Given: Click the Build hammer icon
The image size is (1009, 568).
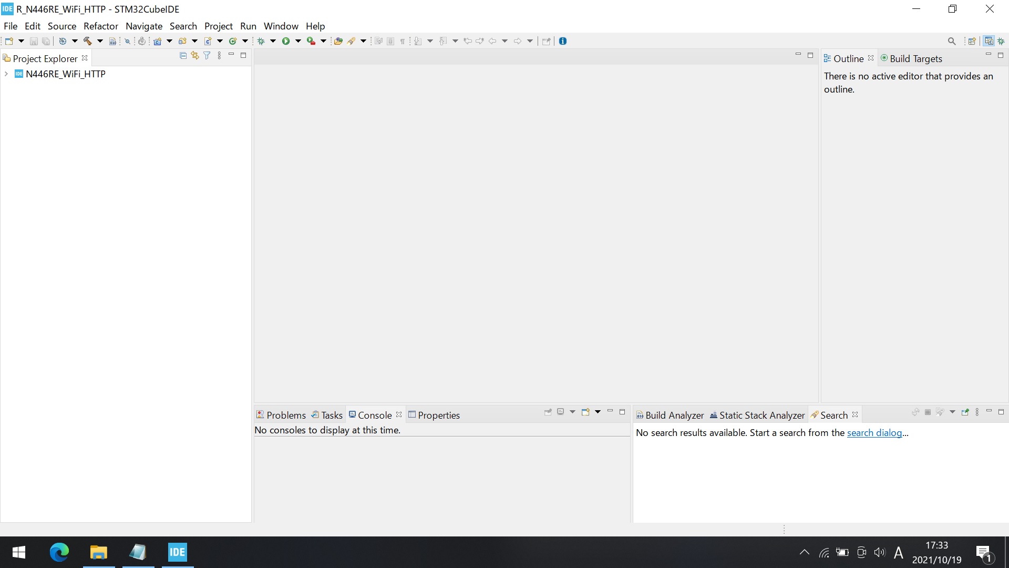Looking at the screenshot, I should click(x=87, y=41).
